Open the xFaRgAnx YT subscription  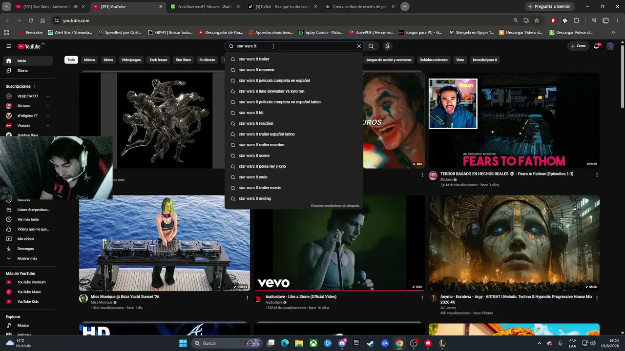27,116
